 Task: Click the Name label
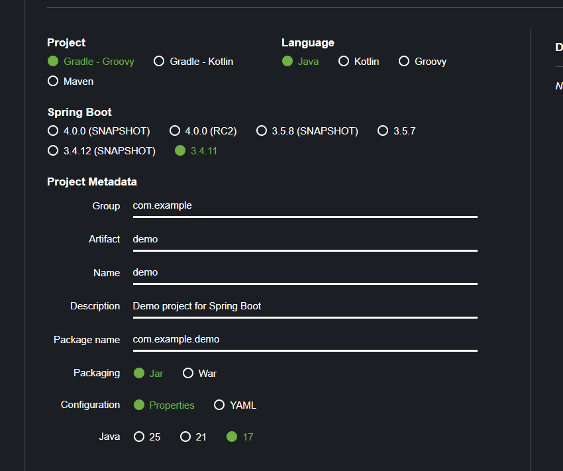pyautogui.click(x=107, y=273)
